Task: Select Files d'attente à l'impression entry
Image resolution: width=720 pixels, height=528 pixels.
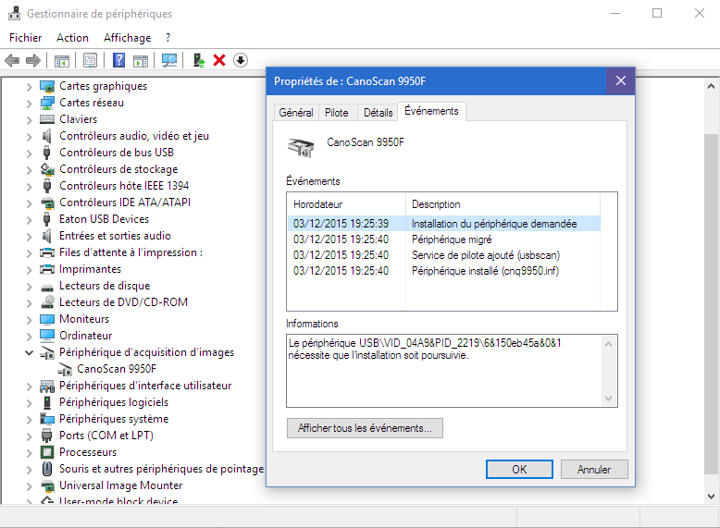Action: coord(130,252)
